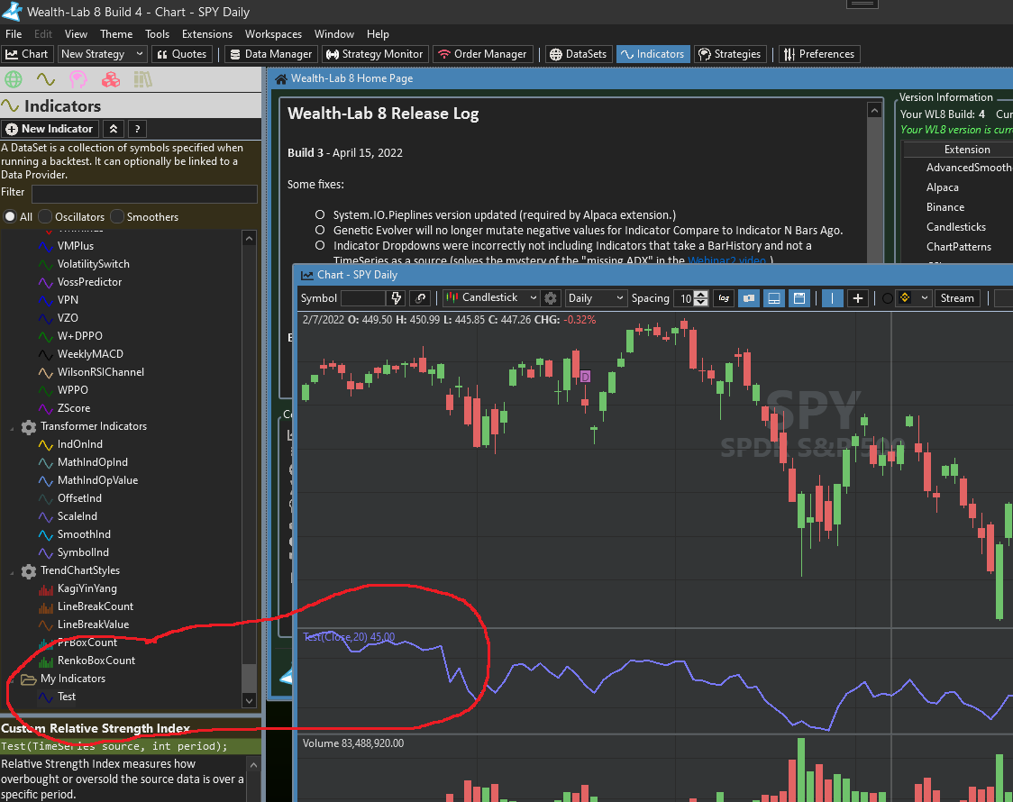
Task: Select the Oscillators radio button
Action: 45,217
